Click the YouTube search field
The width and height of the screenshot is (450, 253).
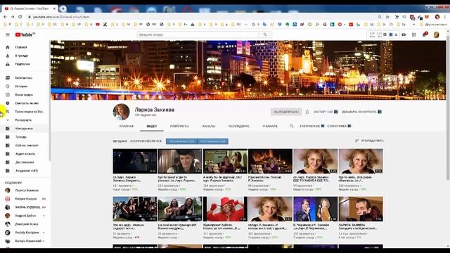click(x=198, y=34)
